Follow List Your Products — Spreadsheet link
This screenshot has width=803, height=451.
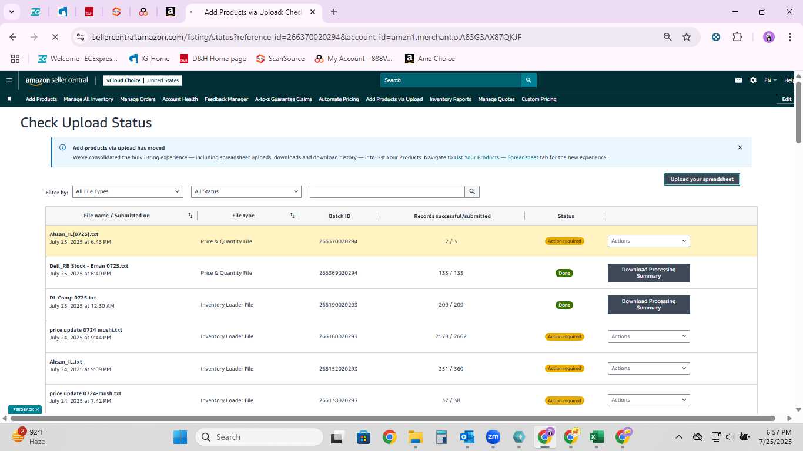point(496,157)
